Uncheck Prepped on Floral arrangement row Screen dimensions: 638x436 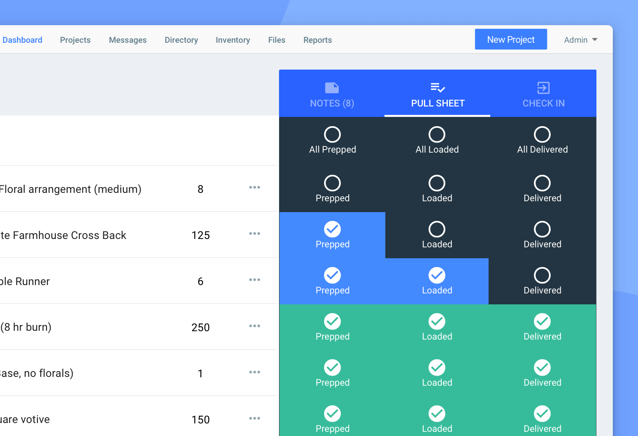click(332, 182)
